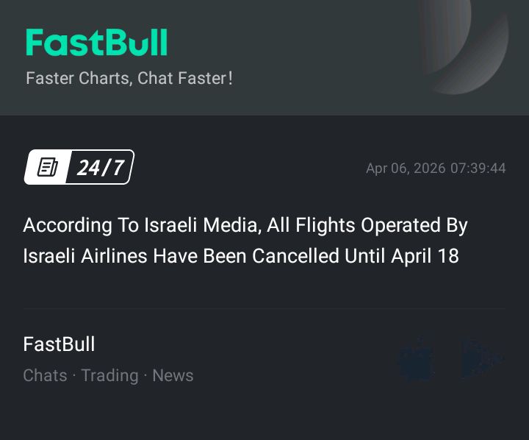The width and height of the screenshot is (529, 440).
Task: Click the date Apr 06, 2026
Action: (x=406, y=168)
